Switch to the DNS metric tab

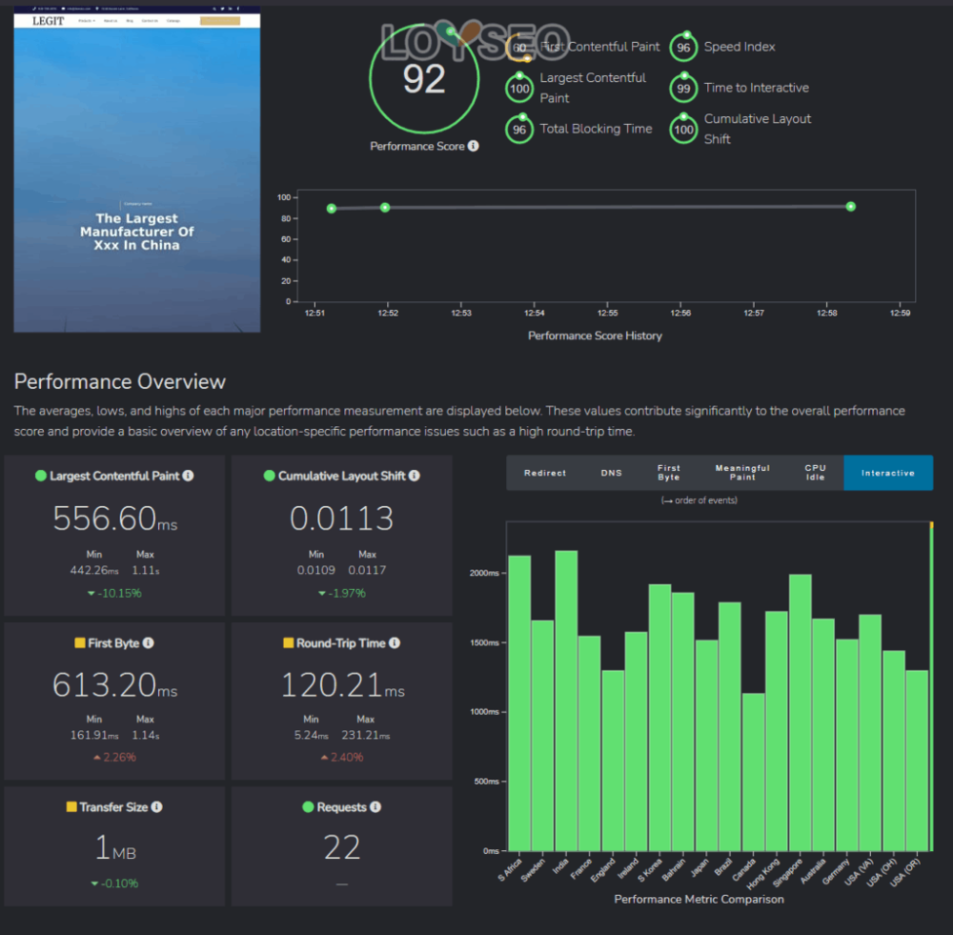(x=612, y=473)
